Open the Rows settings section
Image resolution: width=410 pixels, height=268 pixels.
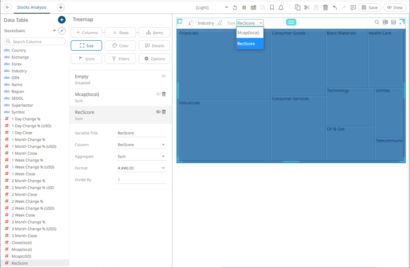120,33
